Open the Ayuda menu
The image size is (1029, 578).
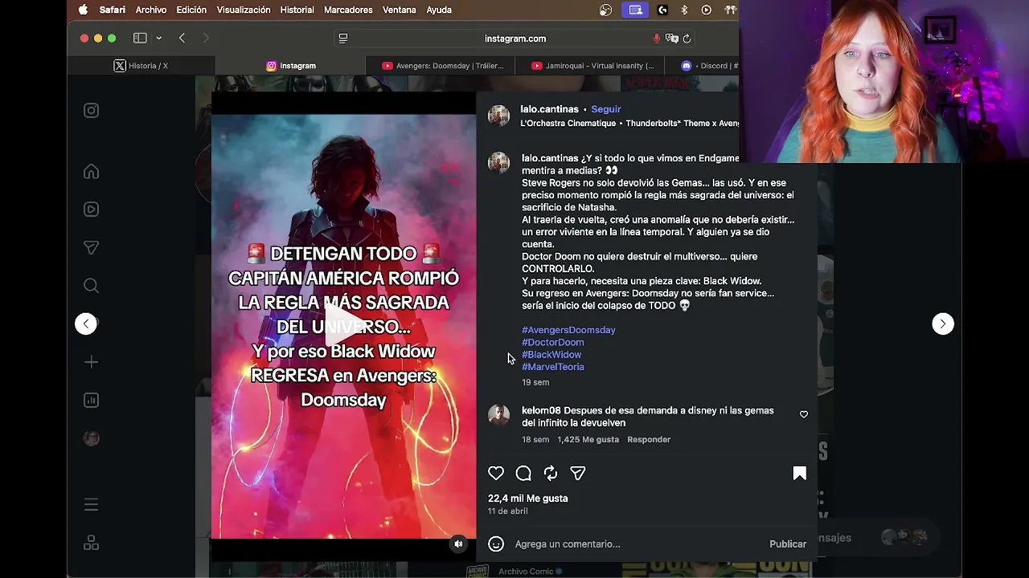click(x=439, y=10)
